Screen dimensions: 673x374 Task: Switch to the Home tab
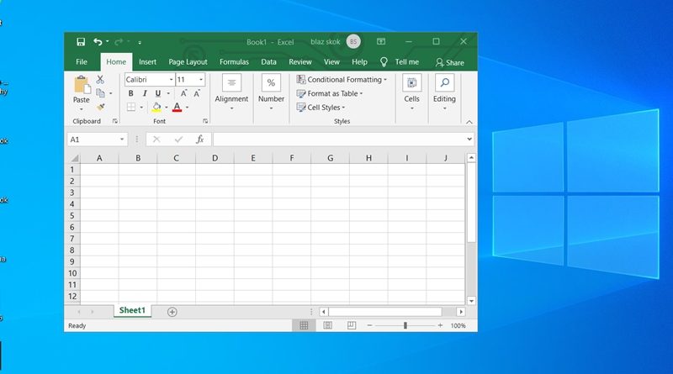tap(116, 61)
